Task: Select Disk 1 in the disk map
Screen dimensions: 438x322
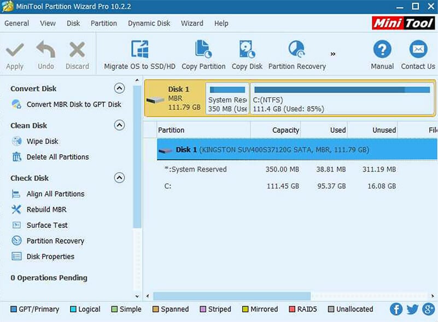Action: (175, 98)
